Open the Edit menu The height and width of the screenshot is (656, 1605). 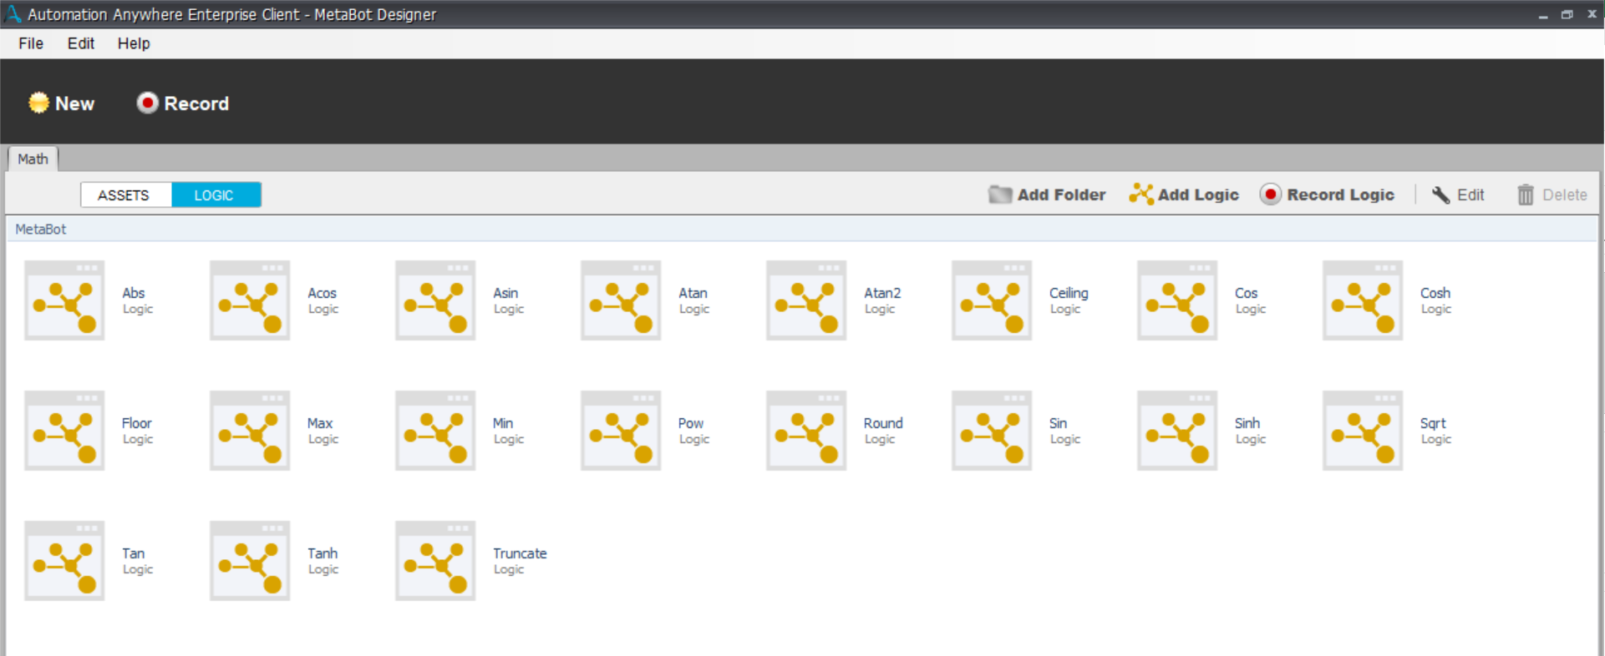click(x=81, y=43)
